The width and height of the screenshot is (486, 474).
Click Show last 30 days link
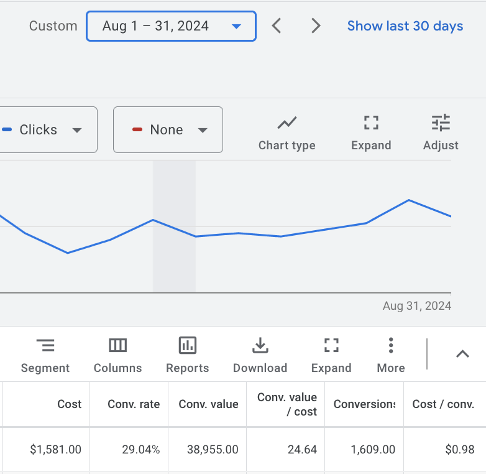(x=405, y=26)
